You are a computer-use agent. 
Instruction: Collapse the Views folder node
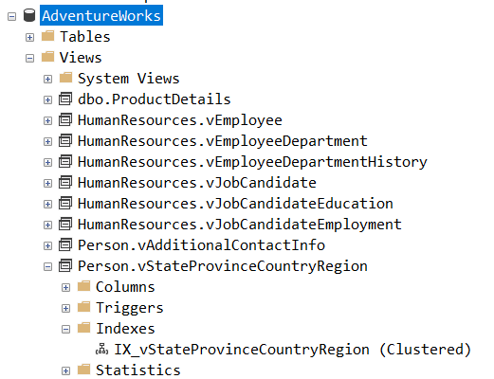29,58
